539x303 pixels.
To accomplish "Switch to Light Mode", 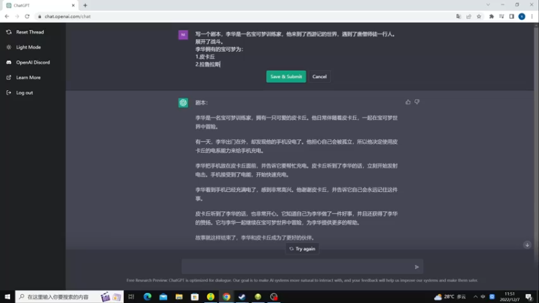I will point(24,47).
